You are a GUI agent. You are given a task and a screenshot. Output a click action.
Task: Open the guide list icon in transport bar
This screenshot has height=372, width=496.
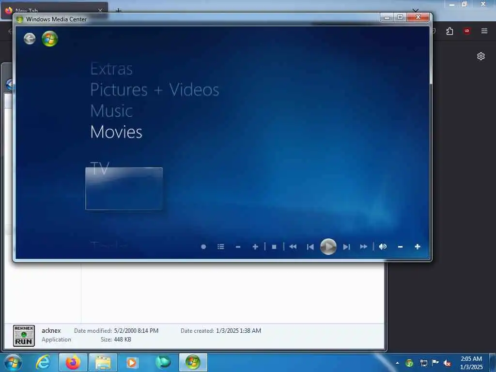[x=221, y=247]
